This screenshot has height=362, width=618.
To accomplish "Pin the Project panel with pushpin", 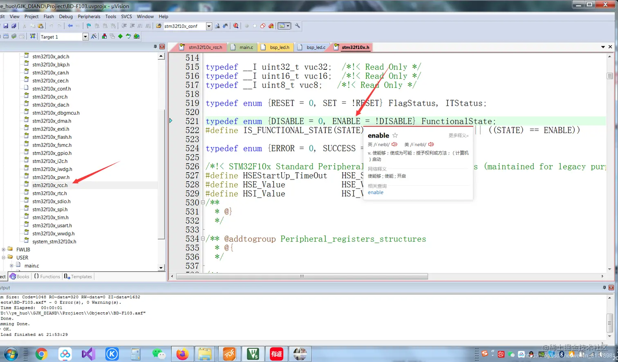I will coord(155,47).
